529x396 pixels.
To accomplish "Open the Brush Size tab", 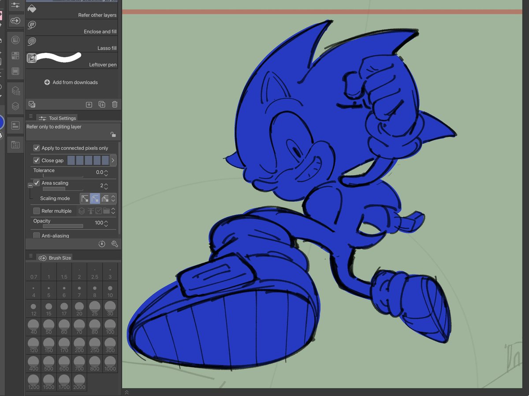I will (x=55, y=258).
